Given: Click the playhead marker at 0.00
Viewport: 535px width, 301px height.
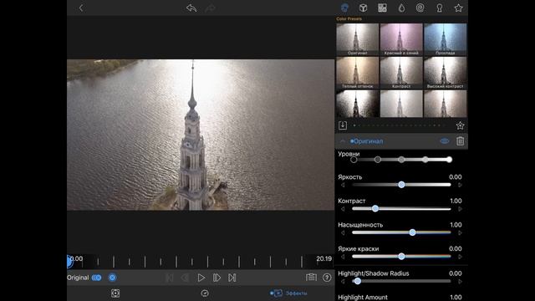Looking at the screenshot, I should point(69,262).
